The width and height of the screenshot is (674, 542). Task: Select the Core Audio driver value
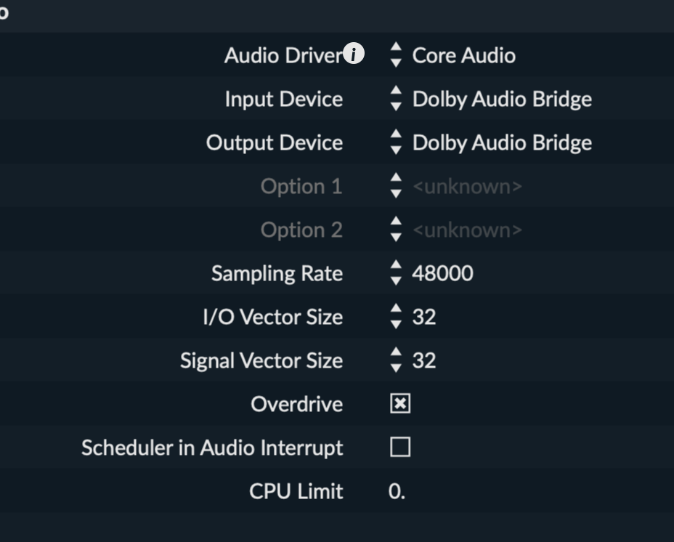464,55
